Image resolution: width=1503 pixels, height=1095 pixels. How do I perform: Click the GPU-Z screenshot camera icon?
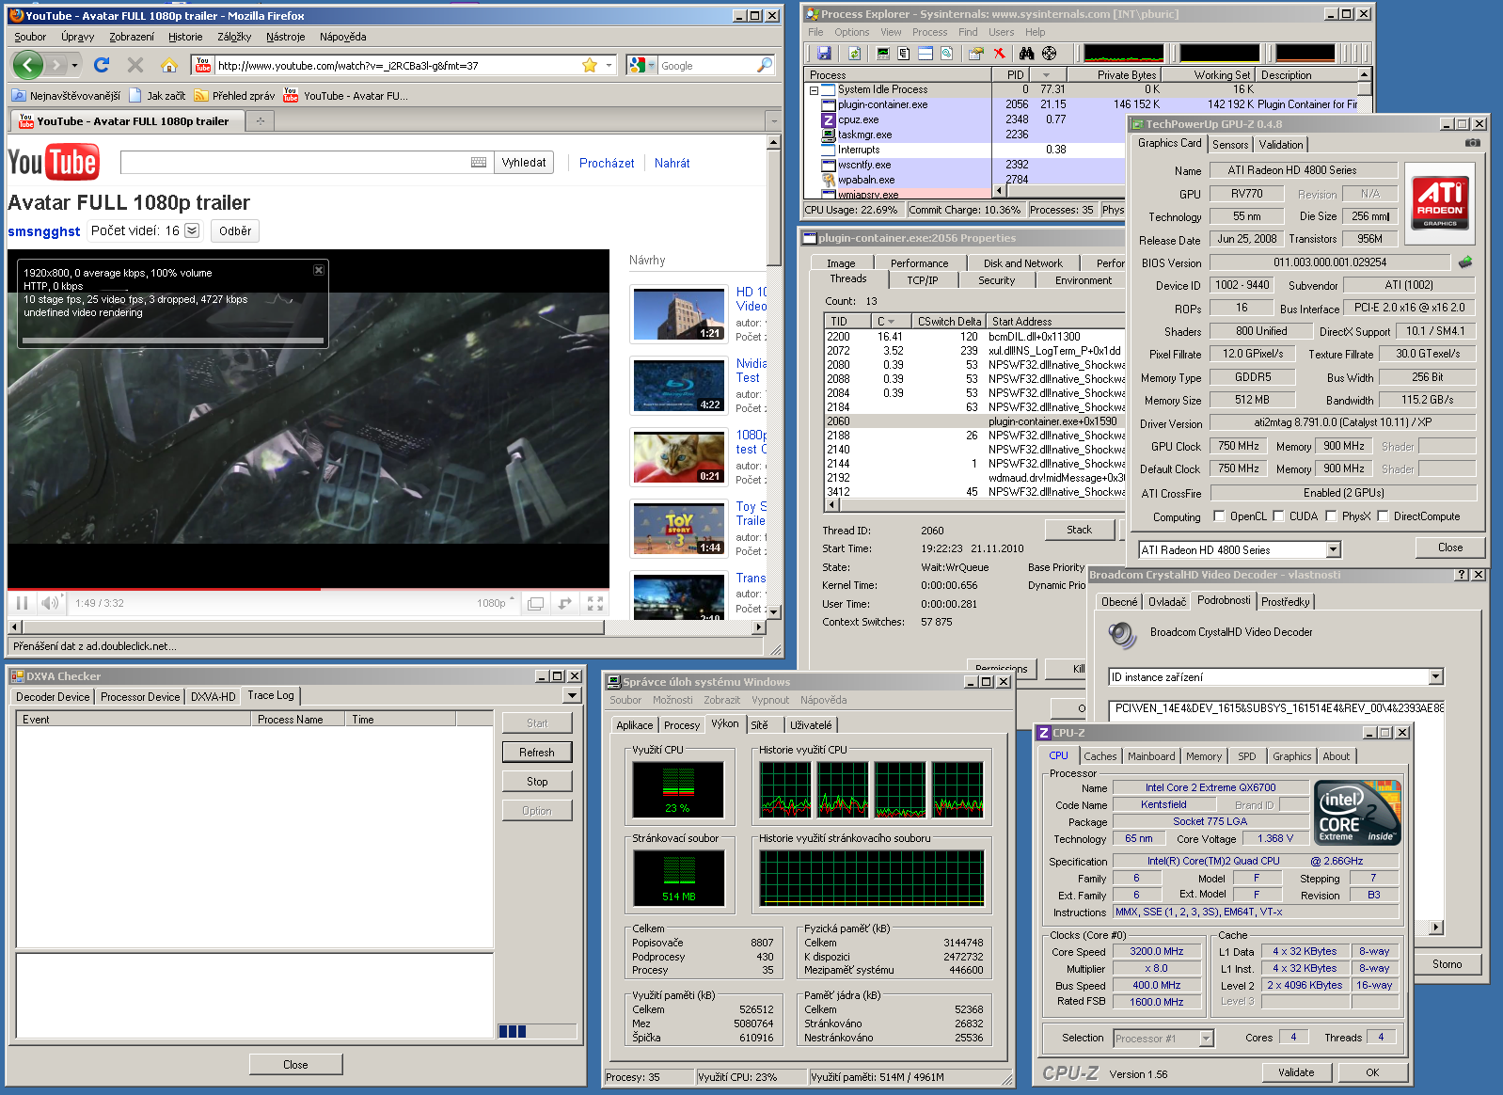(1472, 143)
